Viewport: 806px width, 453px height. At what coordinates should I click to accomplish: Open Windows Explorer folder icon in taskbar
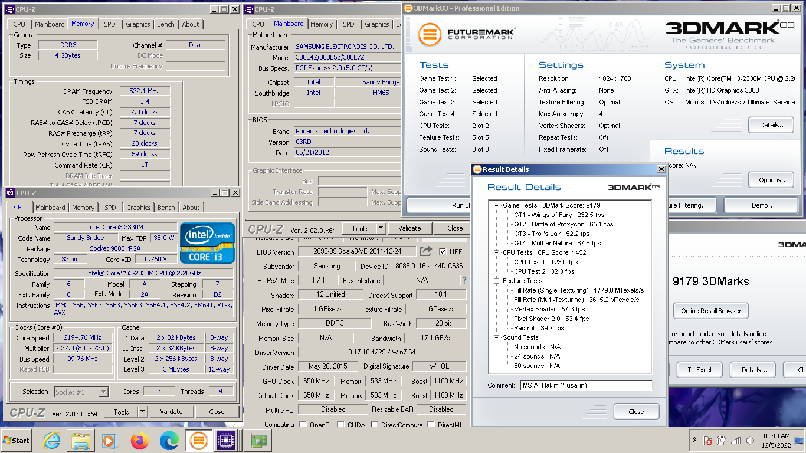coord(81,440)
